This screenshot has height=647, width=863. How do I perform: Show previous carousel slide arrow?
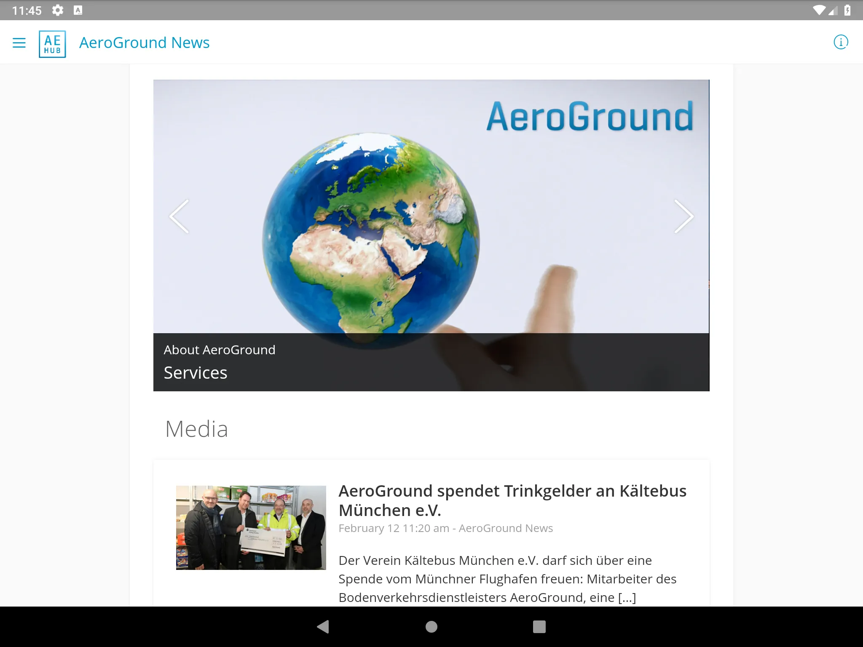point(179,216)
